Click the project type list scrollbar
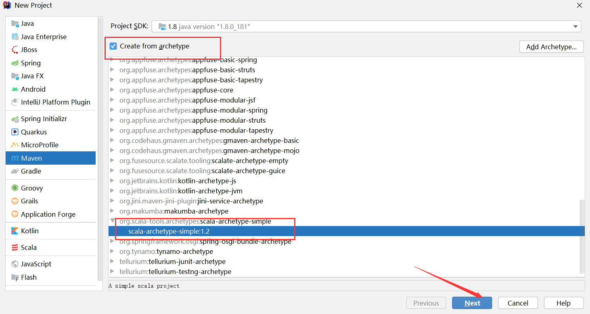 click(x=99, y=149)
